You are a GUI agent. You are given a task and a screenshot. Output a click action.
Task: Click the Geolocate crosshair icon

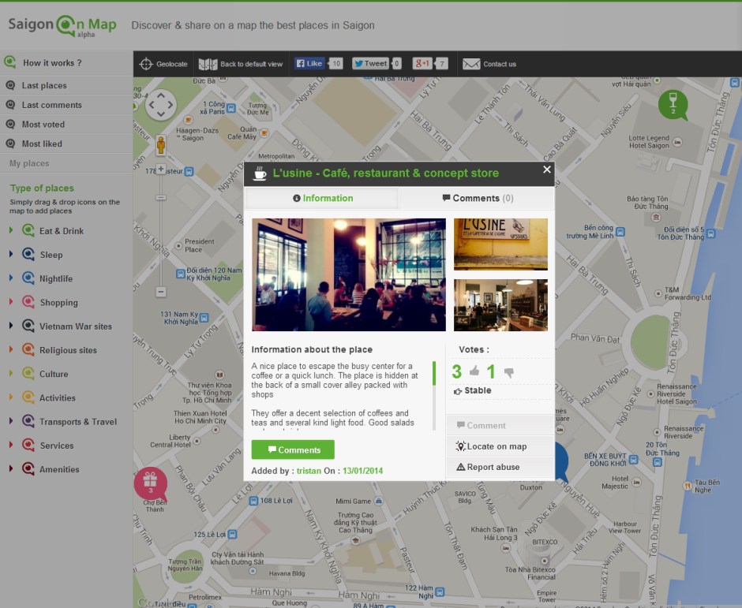pyautogui.click(x=146, y=64)
